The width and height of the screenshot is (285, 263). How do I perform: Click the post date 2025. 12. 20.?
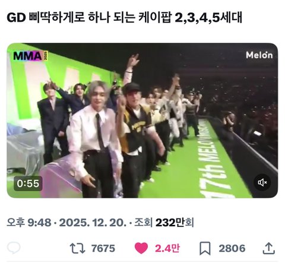[93, 223]
